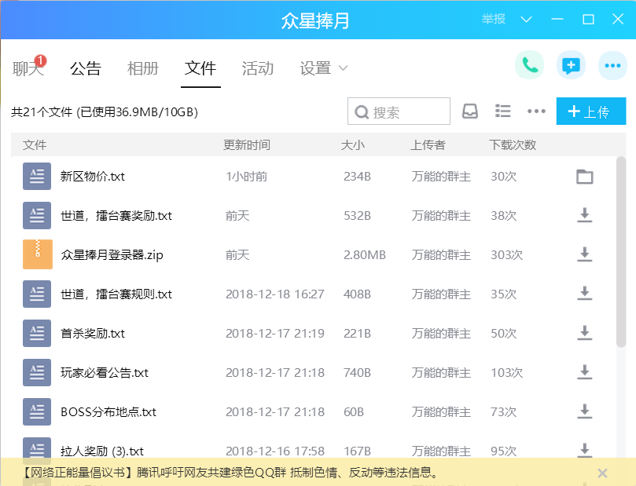This screenshot has width=636, height=486.
Task: Open the 相册 tab
Action: (x=142, y=68)
